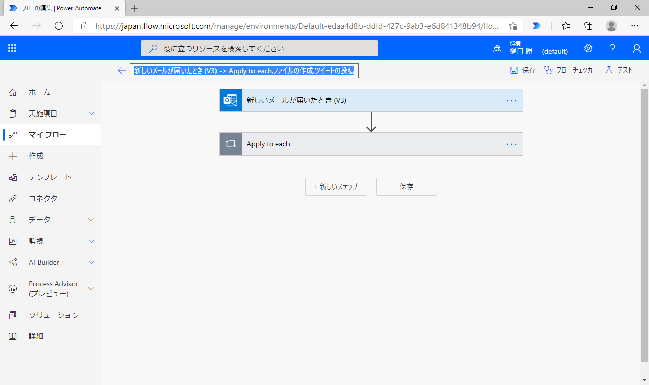The height and width of the screenshot is (385, 649).
Task: Click テスト label in command bar
Action: click(625, 70)
